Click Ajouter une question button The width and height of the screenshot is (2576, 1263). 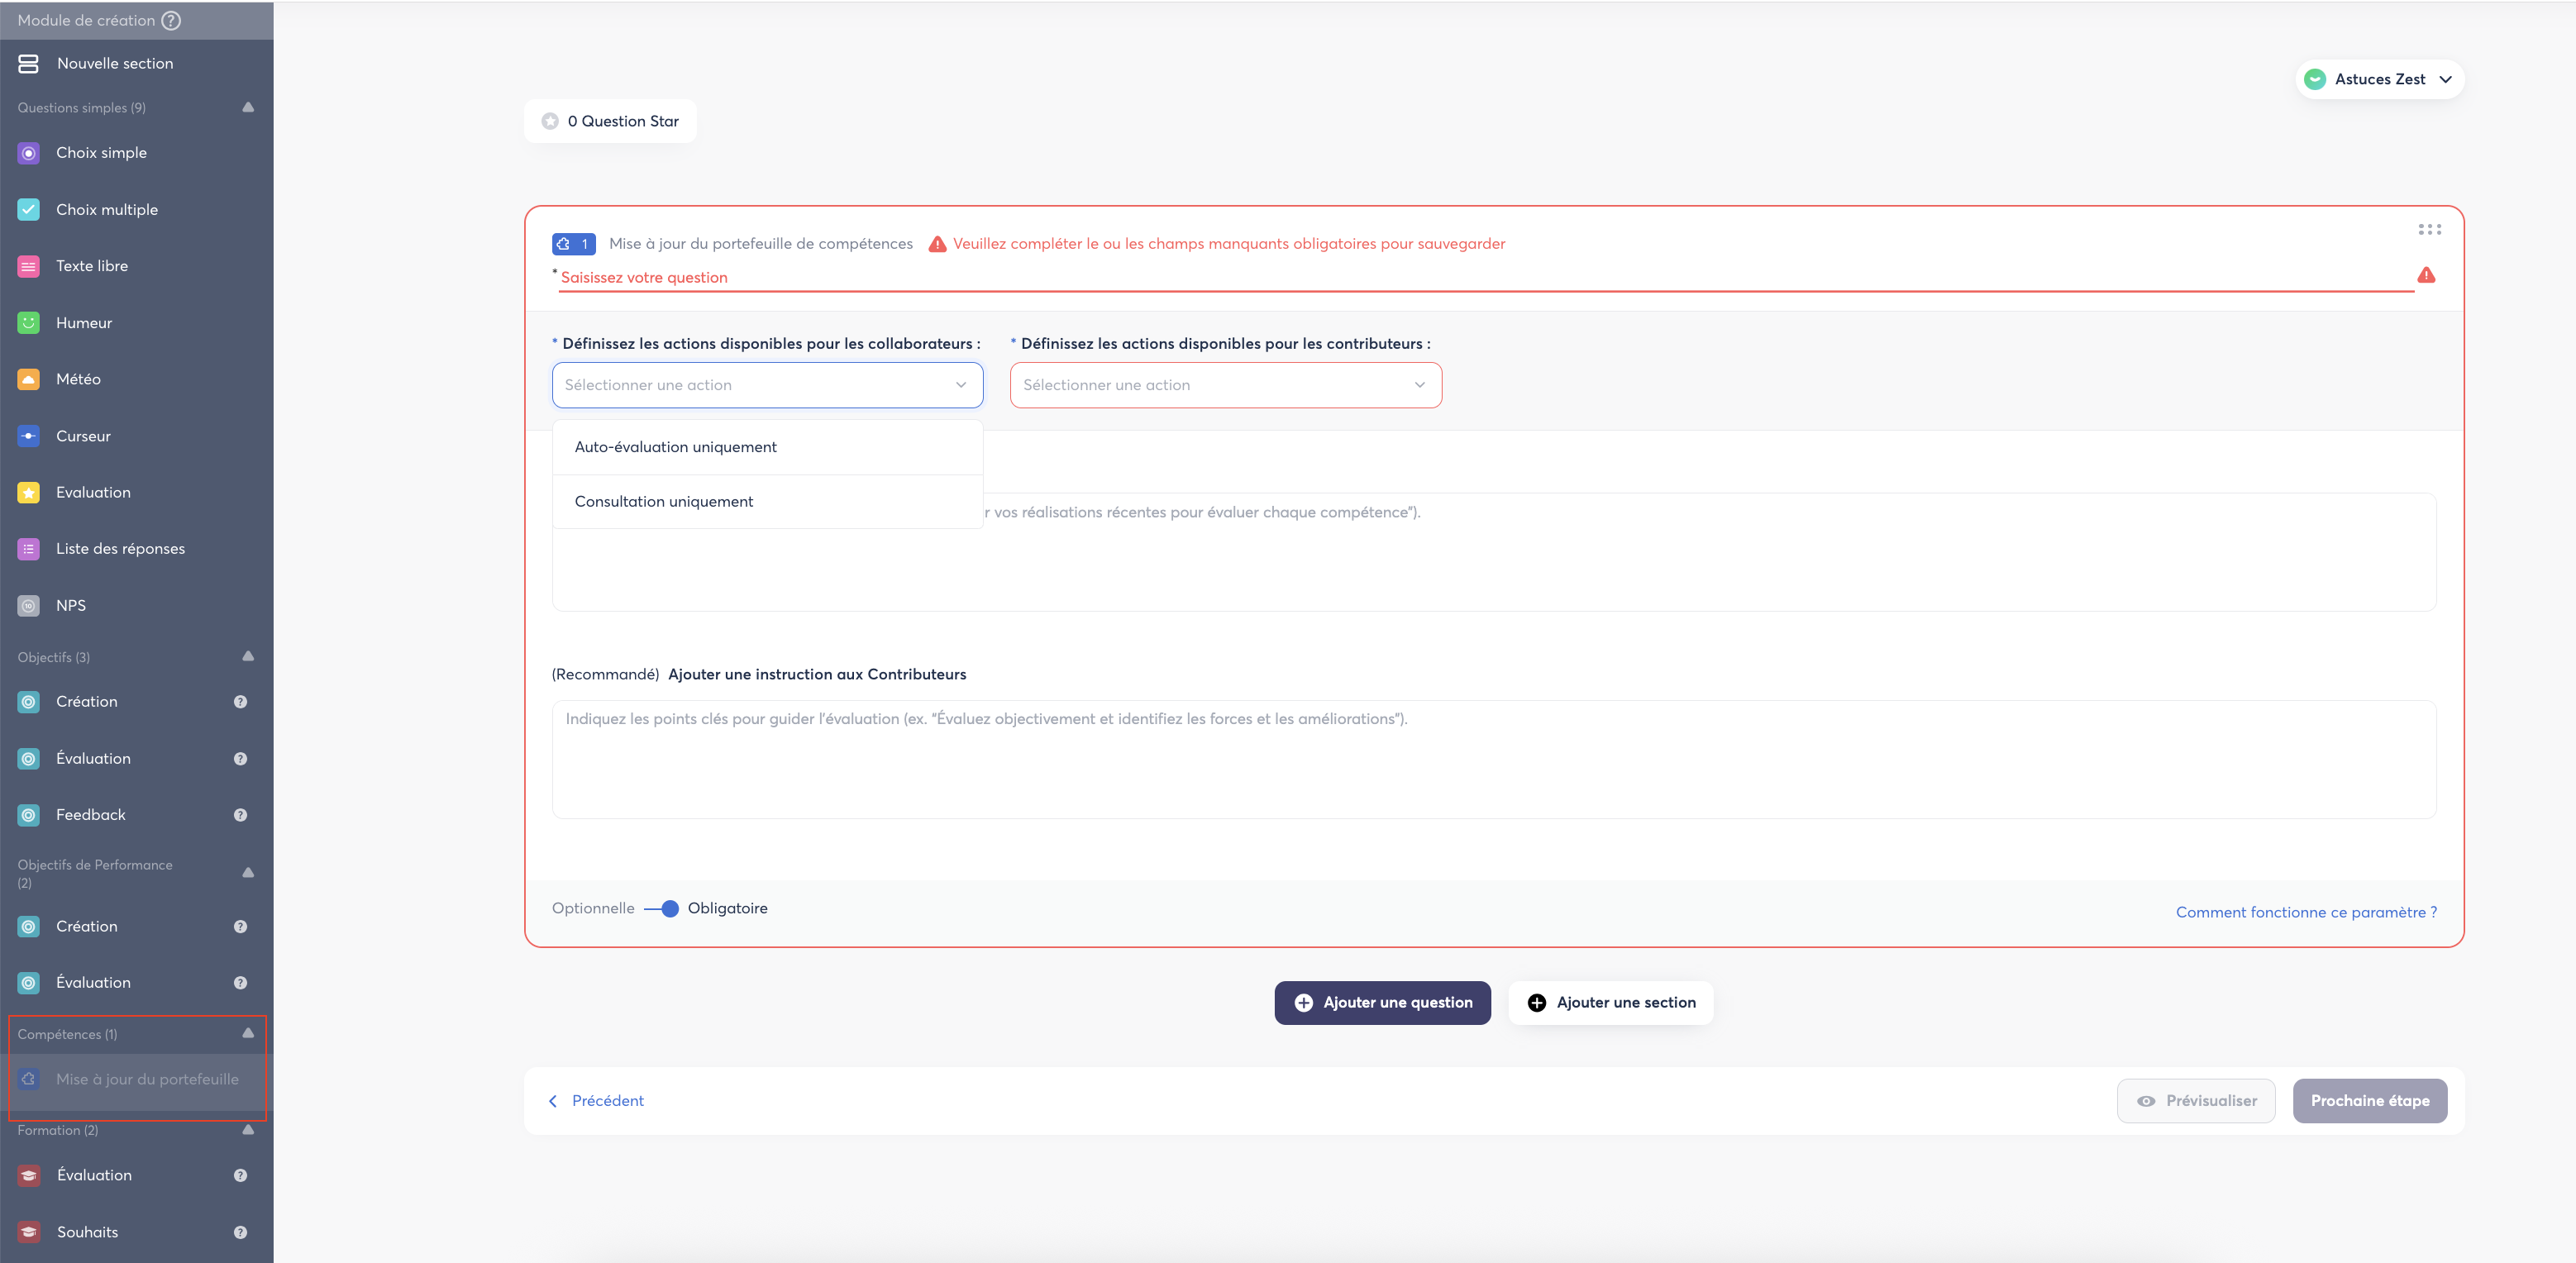pos(1382,1002)
